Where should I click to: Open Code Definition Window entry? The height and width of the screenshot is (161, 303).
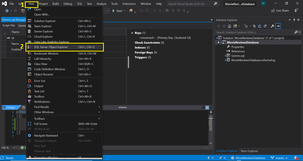pos(64,69)
